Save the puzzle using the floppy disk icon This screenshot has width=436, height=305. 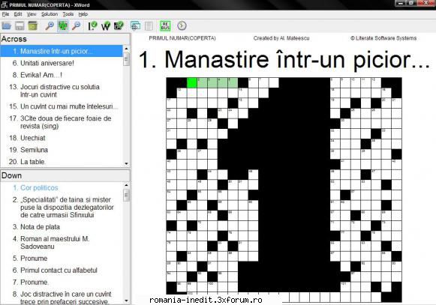coord(20,25)
